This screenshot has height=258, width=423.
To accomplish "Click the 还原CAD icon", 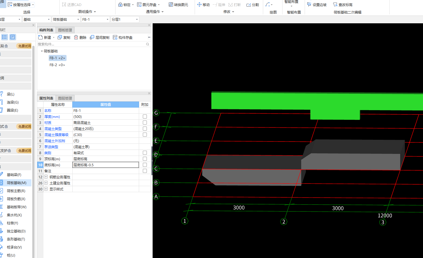I will (x=64, y=5).
